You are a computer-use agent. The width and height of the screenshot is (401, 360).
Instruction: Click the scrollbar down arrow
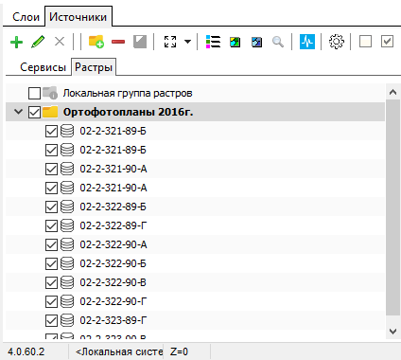[392, 332]
